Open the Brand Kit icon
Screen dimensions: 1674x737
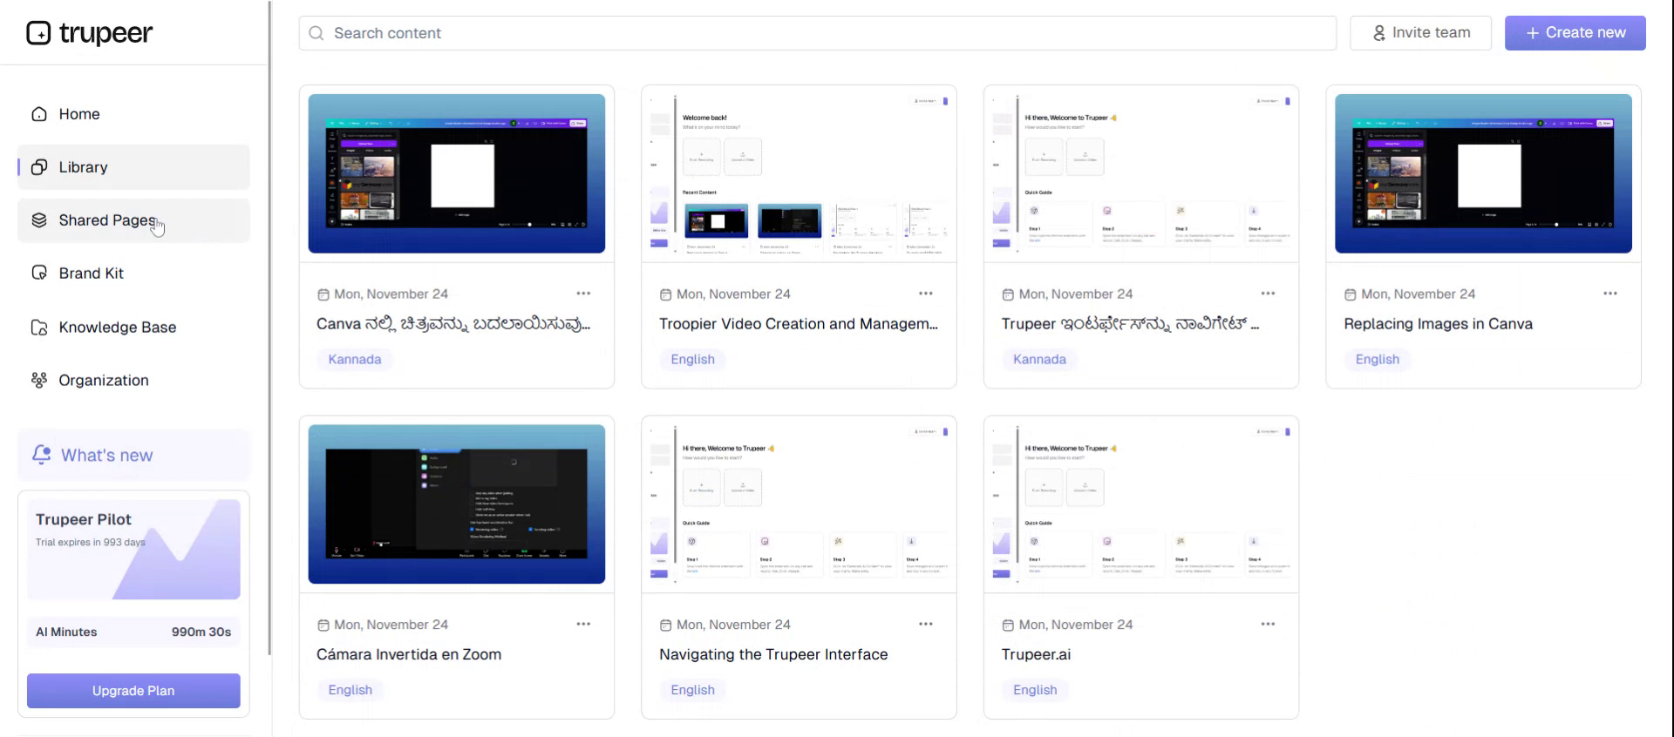(x=39, y=274)
